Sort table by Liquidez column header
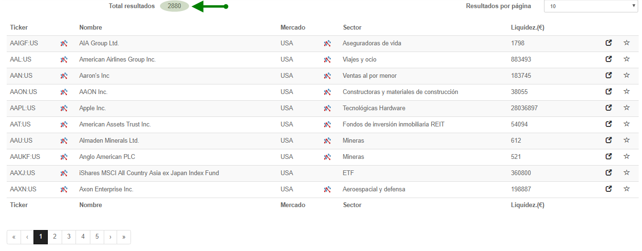This screenshot has width=642, height=251. pos(527,28)
